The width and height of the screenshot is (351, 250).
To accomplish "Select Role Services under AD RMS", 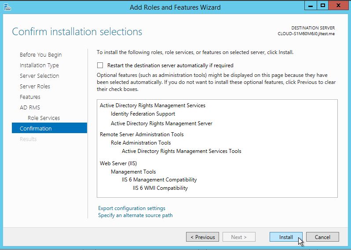I will coord(44,118).
